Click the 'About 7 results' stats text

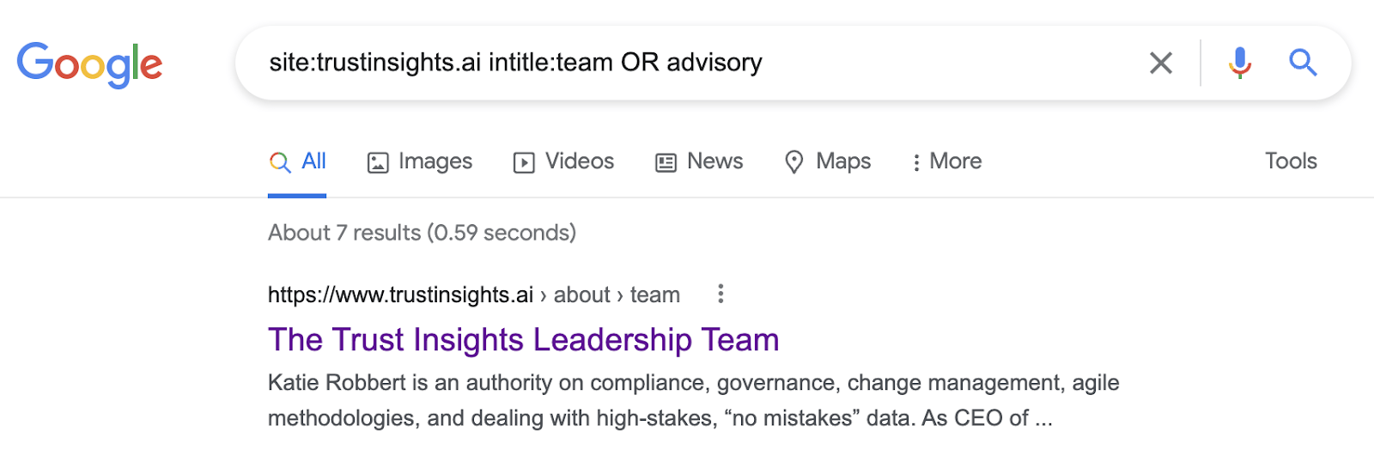[422, 233]
